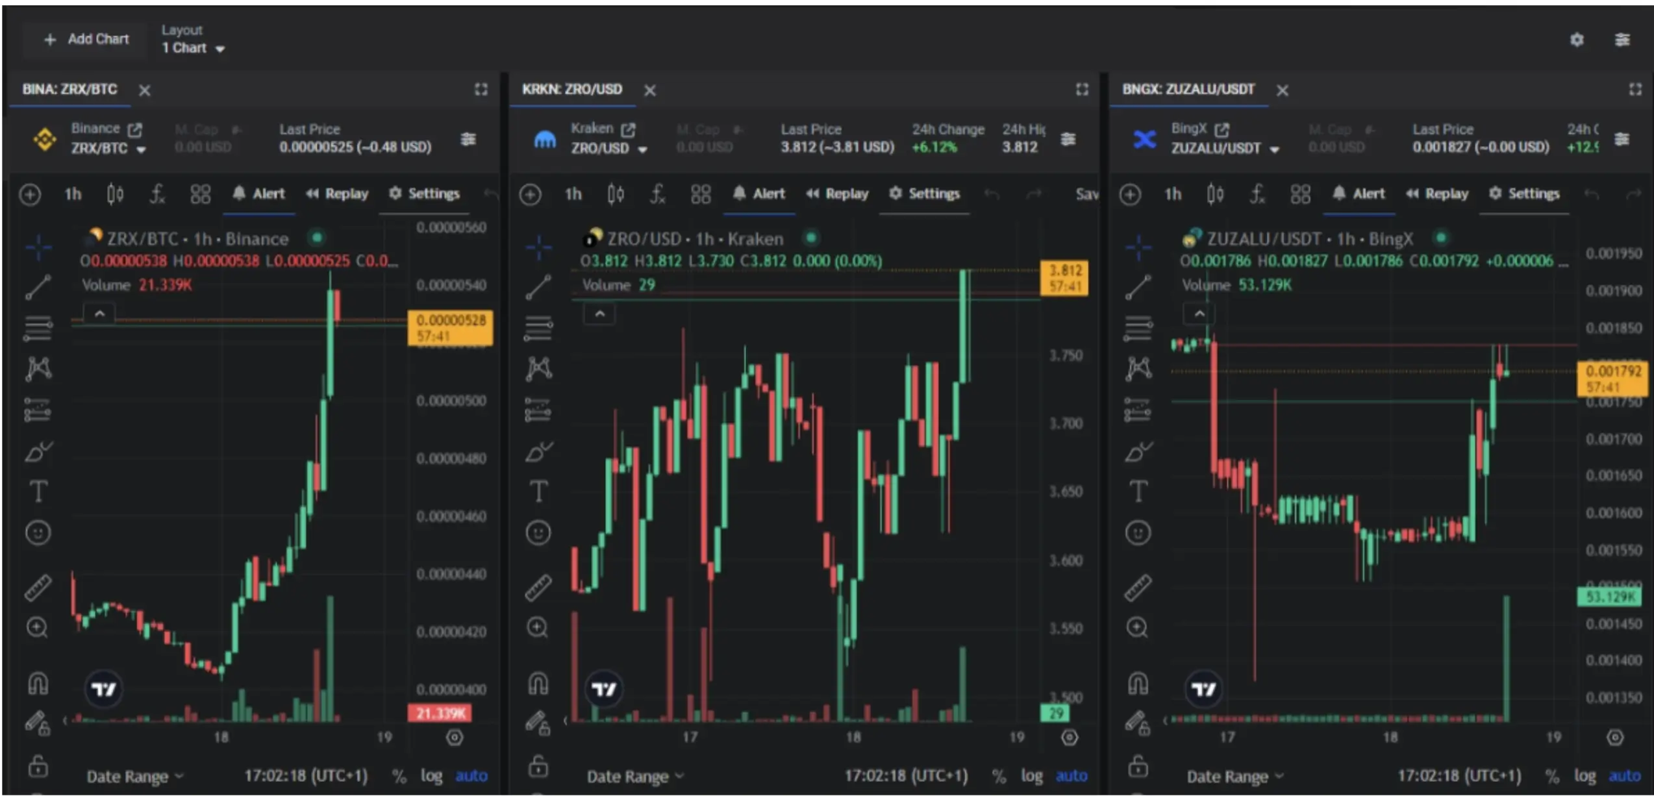Toggle log scale in ZUZALU/USDT chart
The height and width of the screenshot is (796, 1654).
click(1585, 776)
